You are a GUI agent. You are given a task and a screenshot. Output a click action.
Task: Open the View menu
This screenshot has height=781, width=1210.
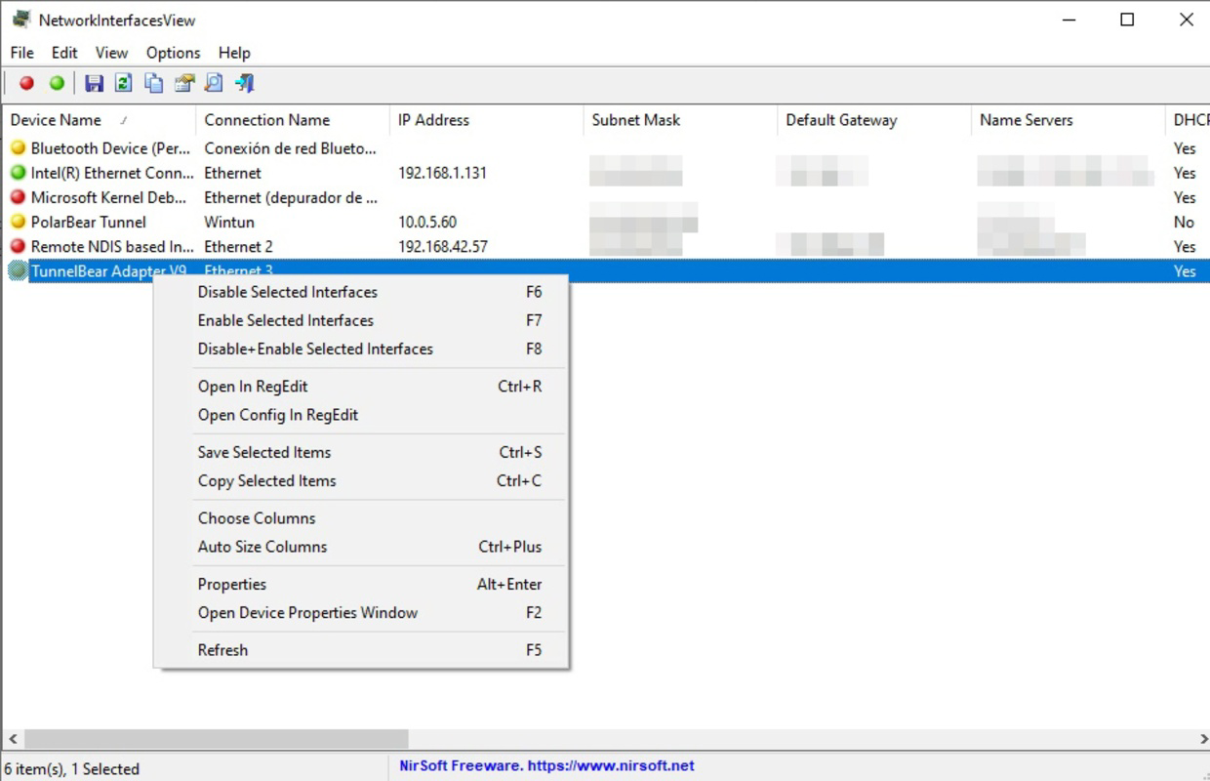tap(111, 53)
